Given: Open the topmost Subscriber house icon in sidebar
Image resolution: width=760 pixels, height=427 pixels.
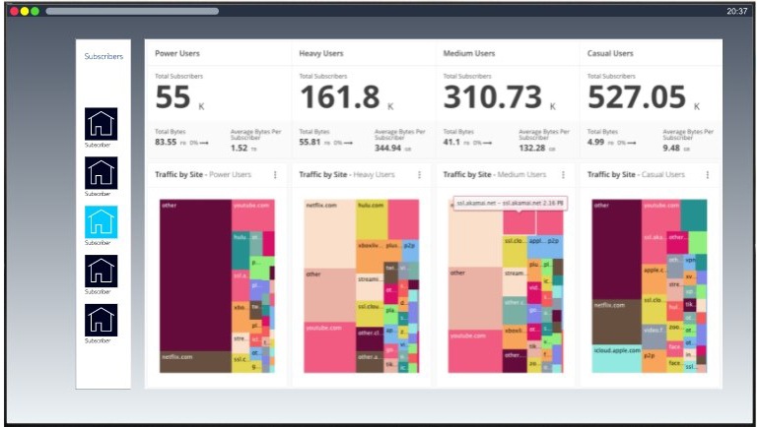Looking at the screenshot, I should click(x=102, y=124).
